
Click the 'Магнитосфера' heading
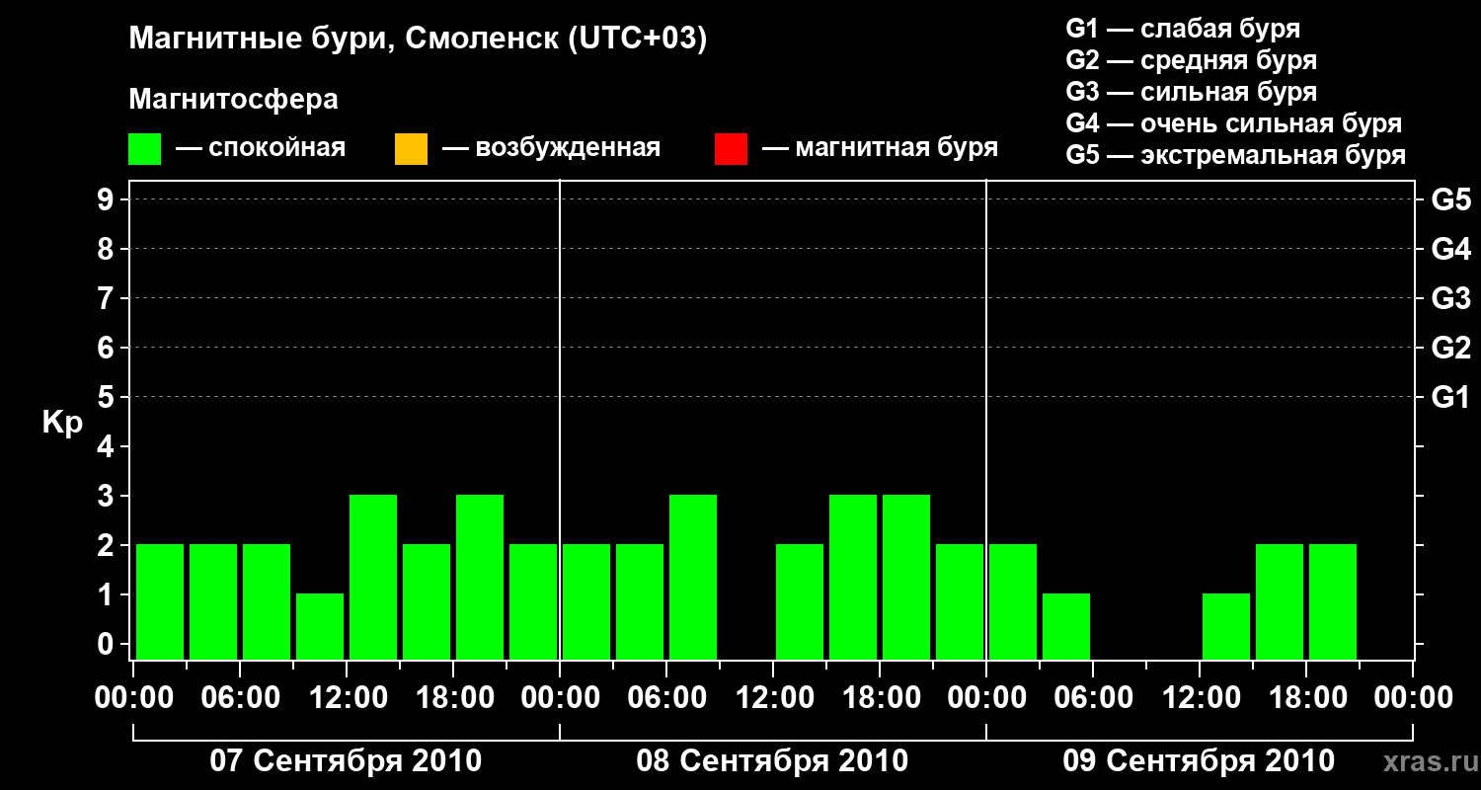[x=234, y=100]
